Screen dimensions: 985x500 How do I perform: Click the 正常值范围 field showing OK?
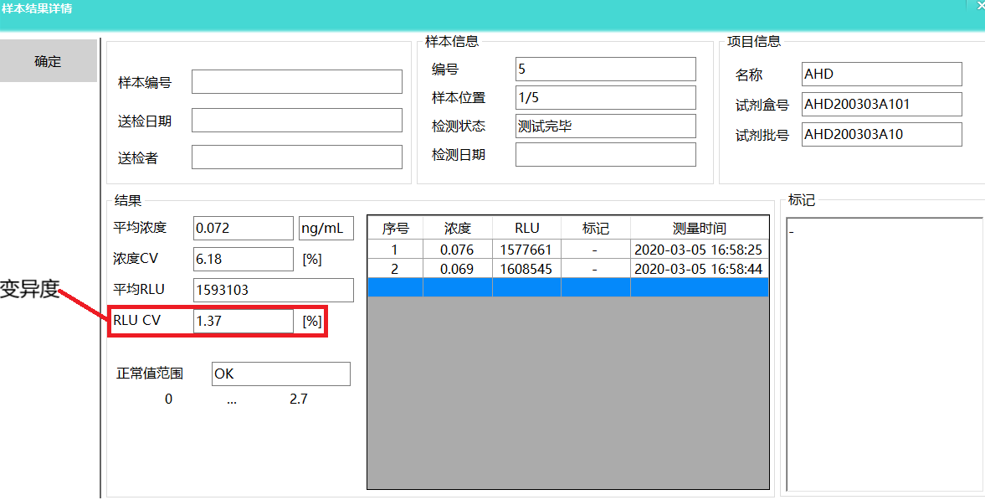click(x=280, y=374)
